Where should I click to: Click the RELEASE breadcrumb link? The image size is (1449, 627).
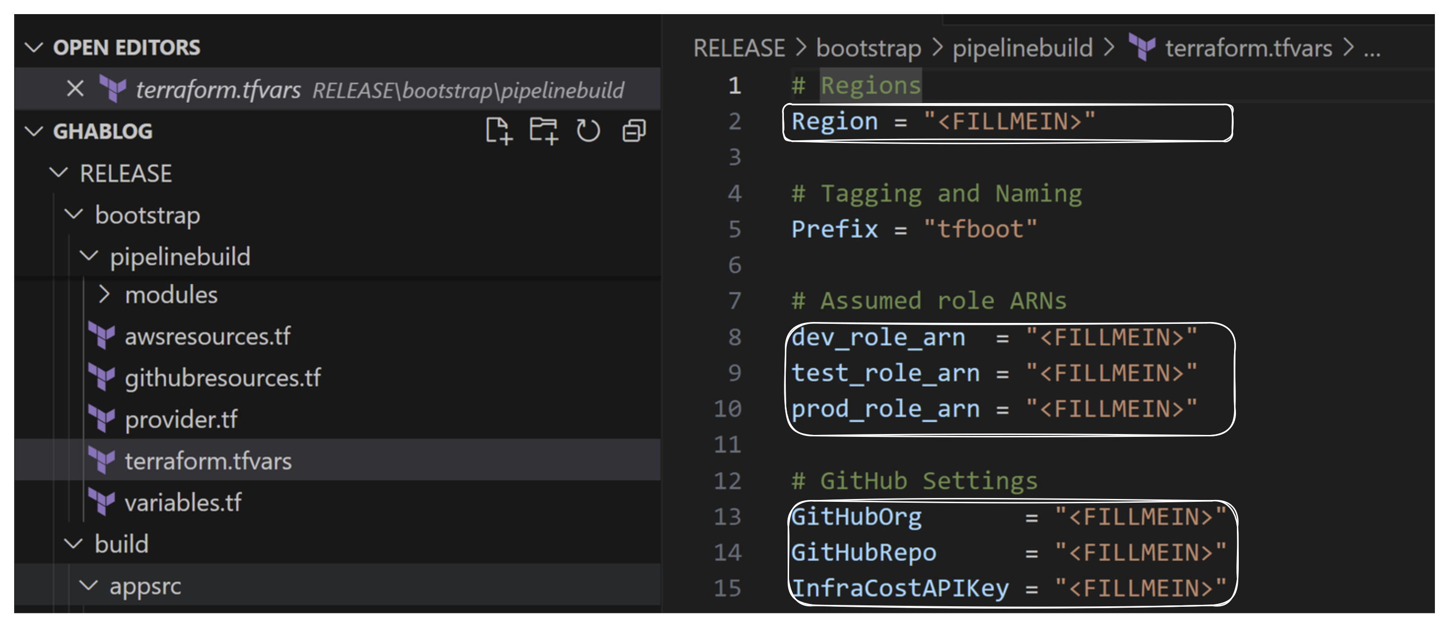[740, 48]
